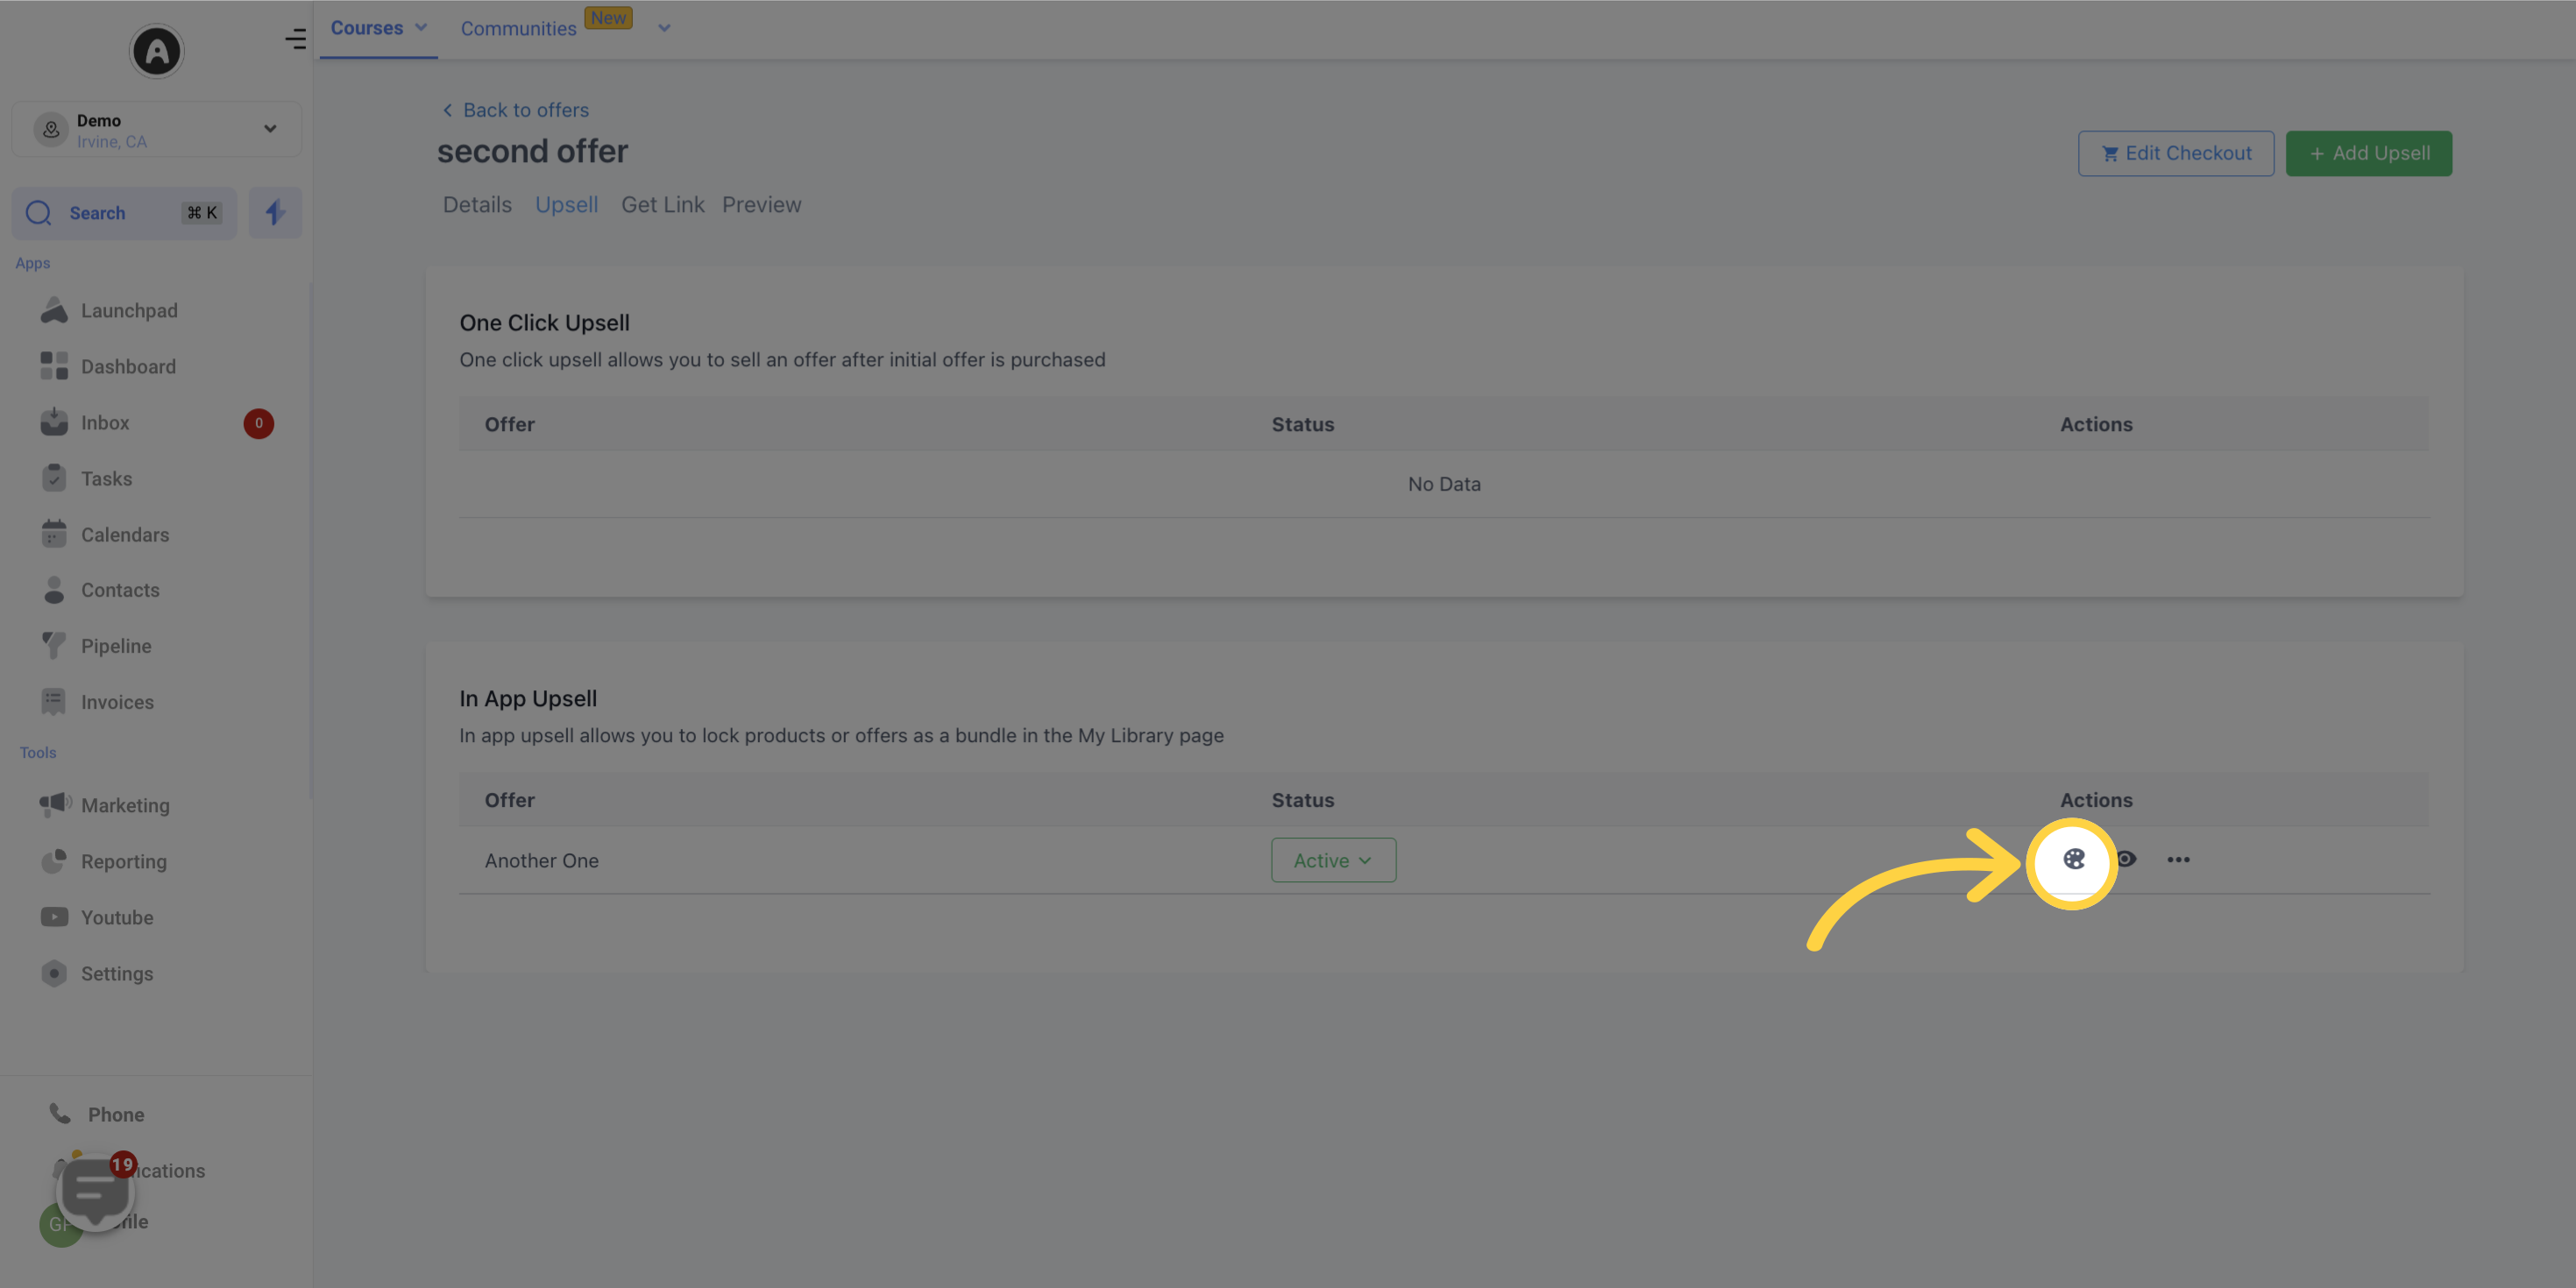The width and height of the screenshot is (2576, 1288).
Task: Switch to the Preview tab
Action: point(761,205)
